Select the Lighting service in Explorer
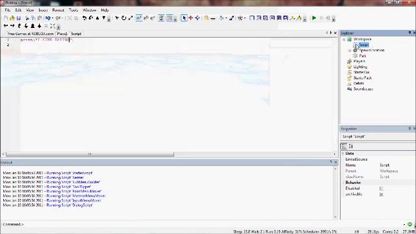Screen dimensions: 416x234 coord(360,67)
